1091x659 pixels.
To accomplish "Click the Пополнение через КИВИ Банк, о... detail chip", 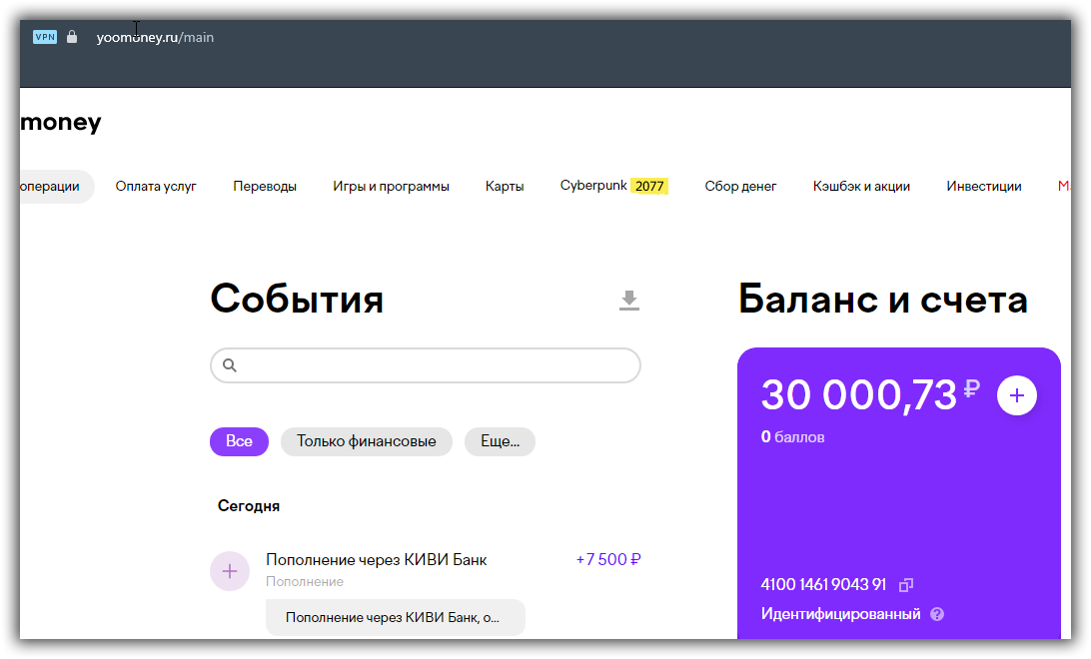I will (x=396, y=617).
